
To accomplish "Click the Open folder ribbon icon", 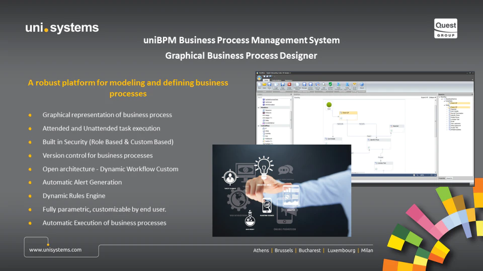I will pyautogui.click(x=264, y=84).
